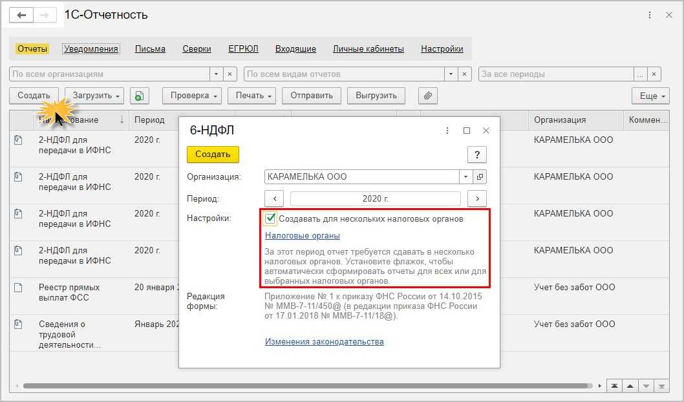Open the 6-НДФЛ dialog kebab menu
This screenshot has width=684, height=402.
tap(447, 131)
